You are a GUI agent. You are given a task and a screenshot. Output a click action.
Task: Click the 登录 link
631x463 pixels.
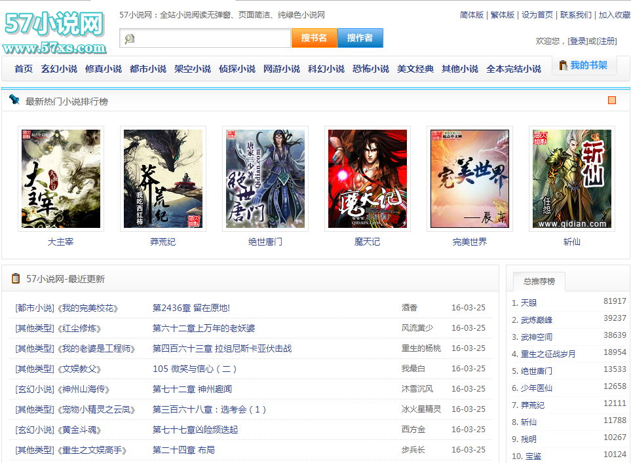click(578, 41)
